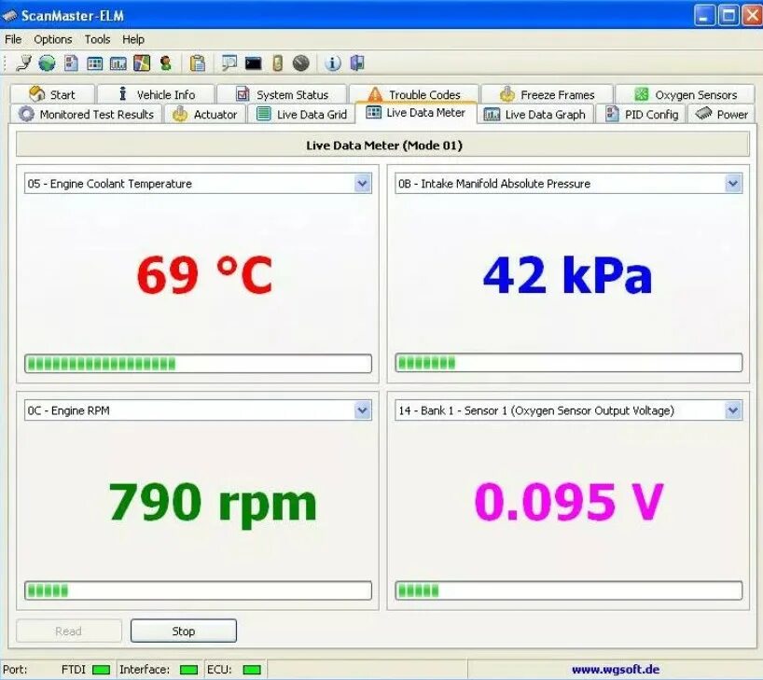Select the Live Data Meter tab
This screenshot has width=763, height=680.
[x=416, y=113]
